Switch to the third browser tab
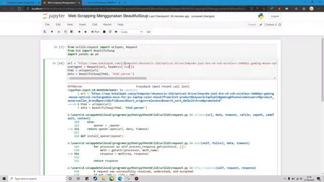The width and height of the screenshot is (324, 182). [x=102, y=3]
